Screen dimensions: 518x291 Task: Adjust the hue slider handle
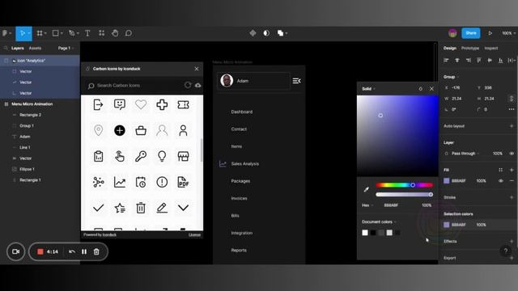click(x=413, y=185)
